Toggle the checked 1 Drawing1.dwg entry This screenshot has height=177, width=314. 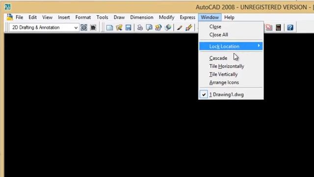point(231,94)
